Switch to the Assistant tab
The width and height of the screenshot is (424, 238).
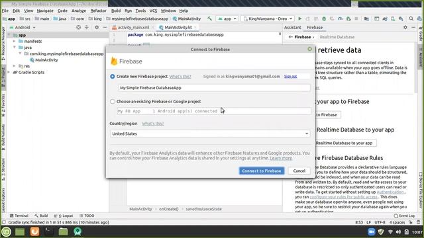292,27
